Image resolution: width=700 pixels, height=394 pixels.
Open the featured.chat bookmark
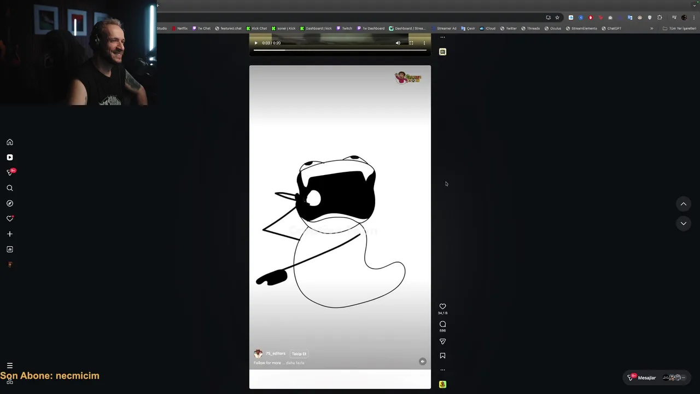pos(228,28)
